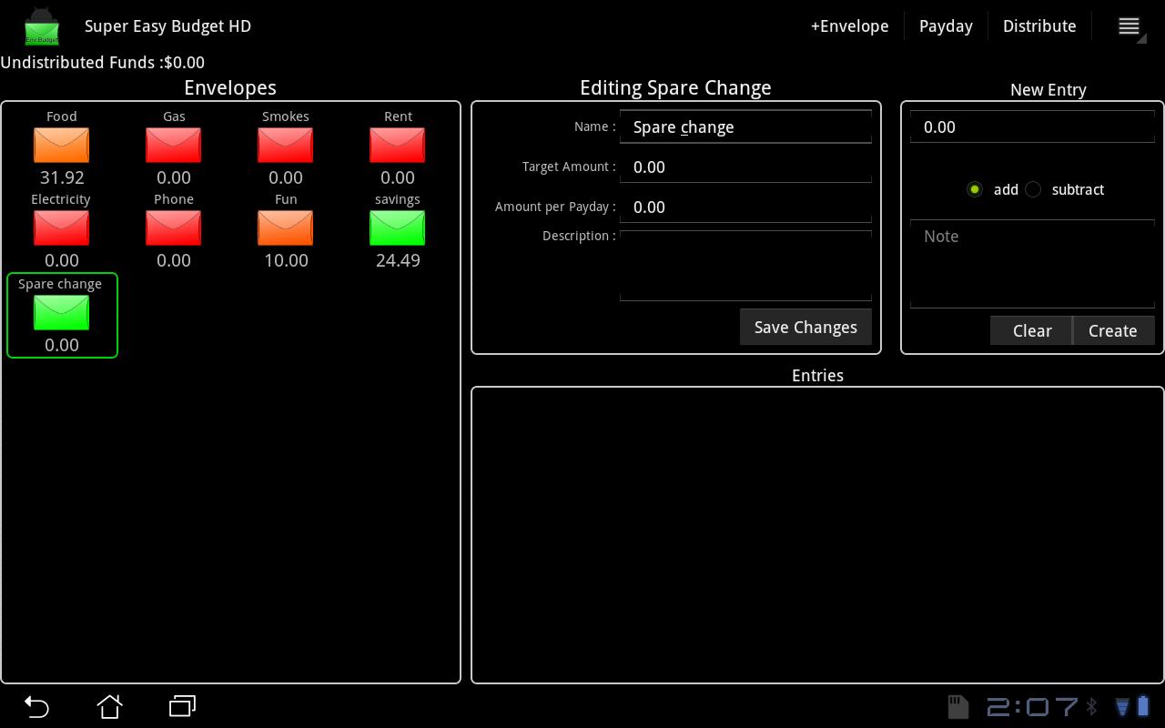Click the Electricity label text
Screen dimensions: 1165x728
(61, 199)
